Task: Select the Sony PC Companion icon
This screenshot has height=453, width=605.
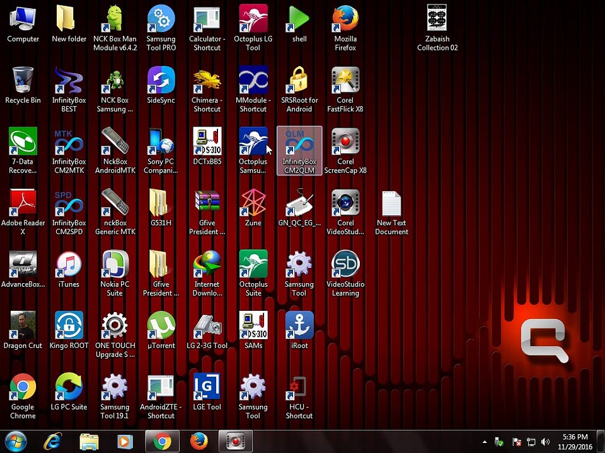Action: [x=161, y=150]
